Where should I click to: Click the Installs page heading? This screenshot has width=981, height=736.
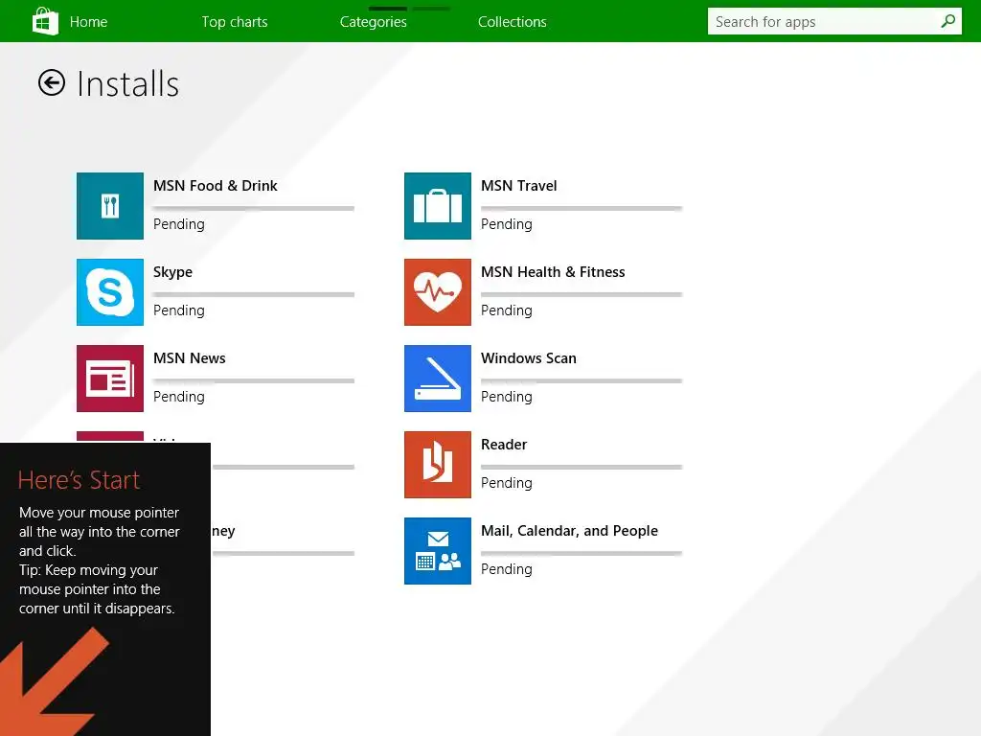coord(127,84)
